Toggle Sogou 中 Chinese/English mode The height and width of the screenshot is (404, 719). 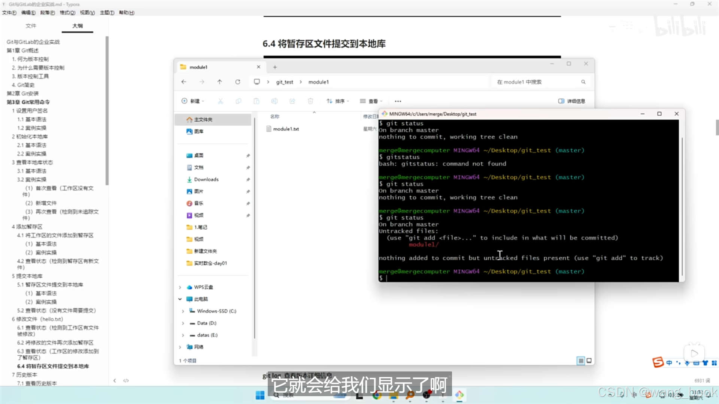669,363
